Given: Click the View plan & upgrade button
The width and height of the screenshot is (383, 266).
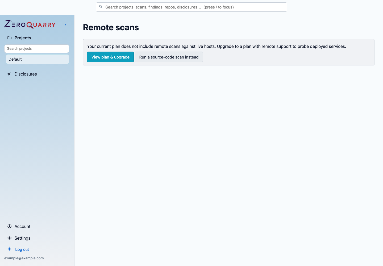Looking at the screenshot, I should pyautogui.click(x=110, y=57).
